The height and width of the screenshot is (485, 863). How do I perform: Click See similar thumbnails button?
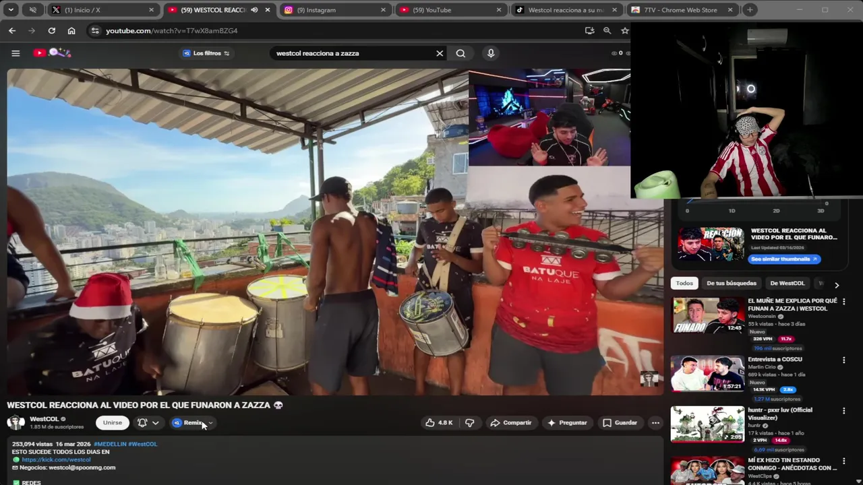pyautogui.click(x=784, y=259)
